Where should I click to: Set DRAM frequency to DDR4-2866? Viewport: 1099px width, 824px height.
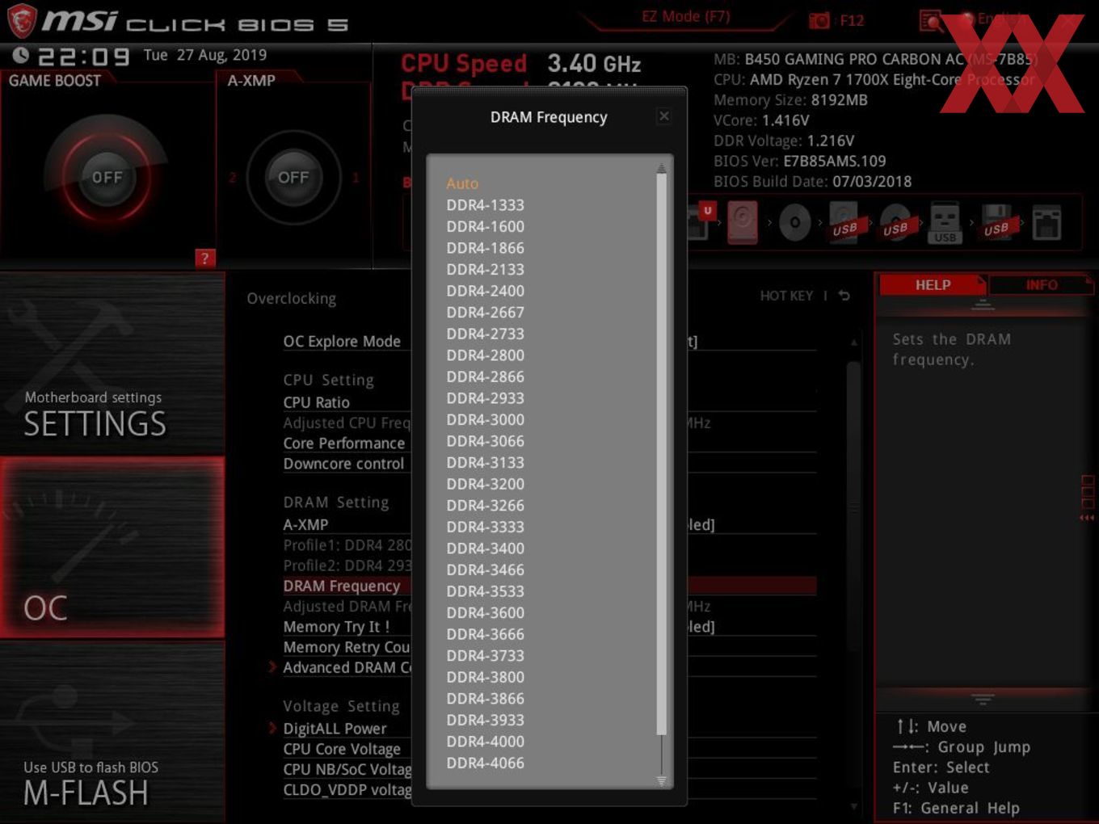[485, 376]
